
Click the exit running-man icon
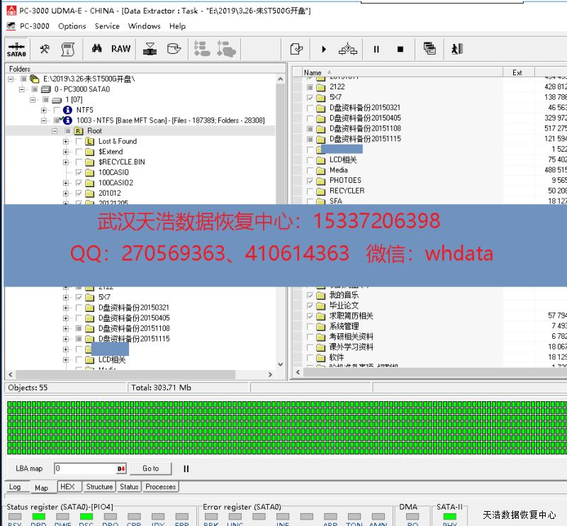click(457, 49)
